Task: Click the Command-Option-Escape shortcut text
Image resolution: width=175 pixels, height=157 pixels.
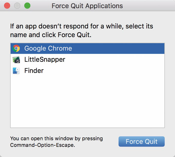Action: 42,145
